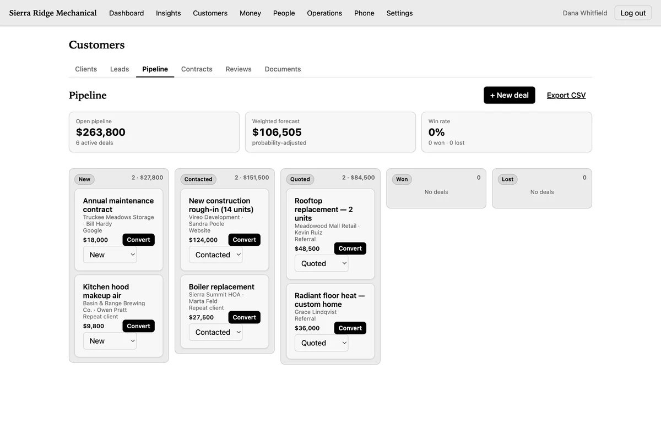Click the $18,000 deal amount

point(95,240)
